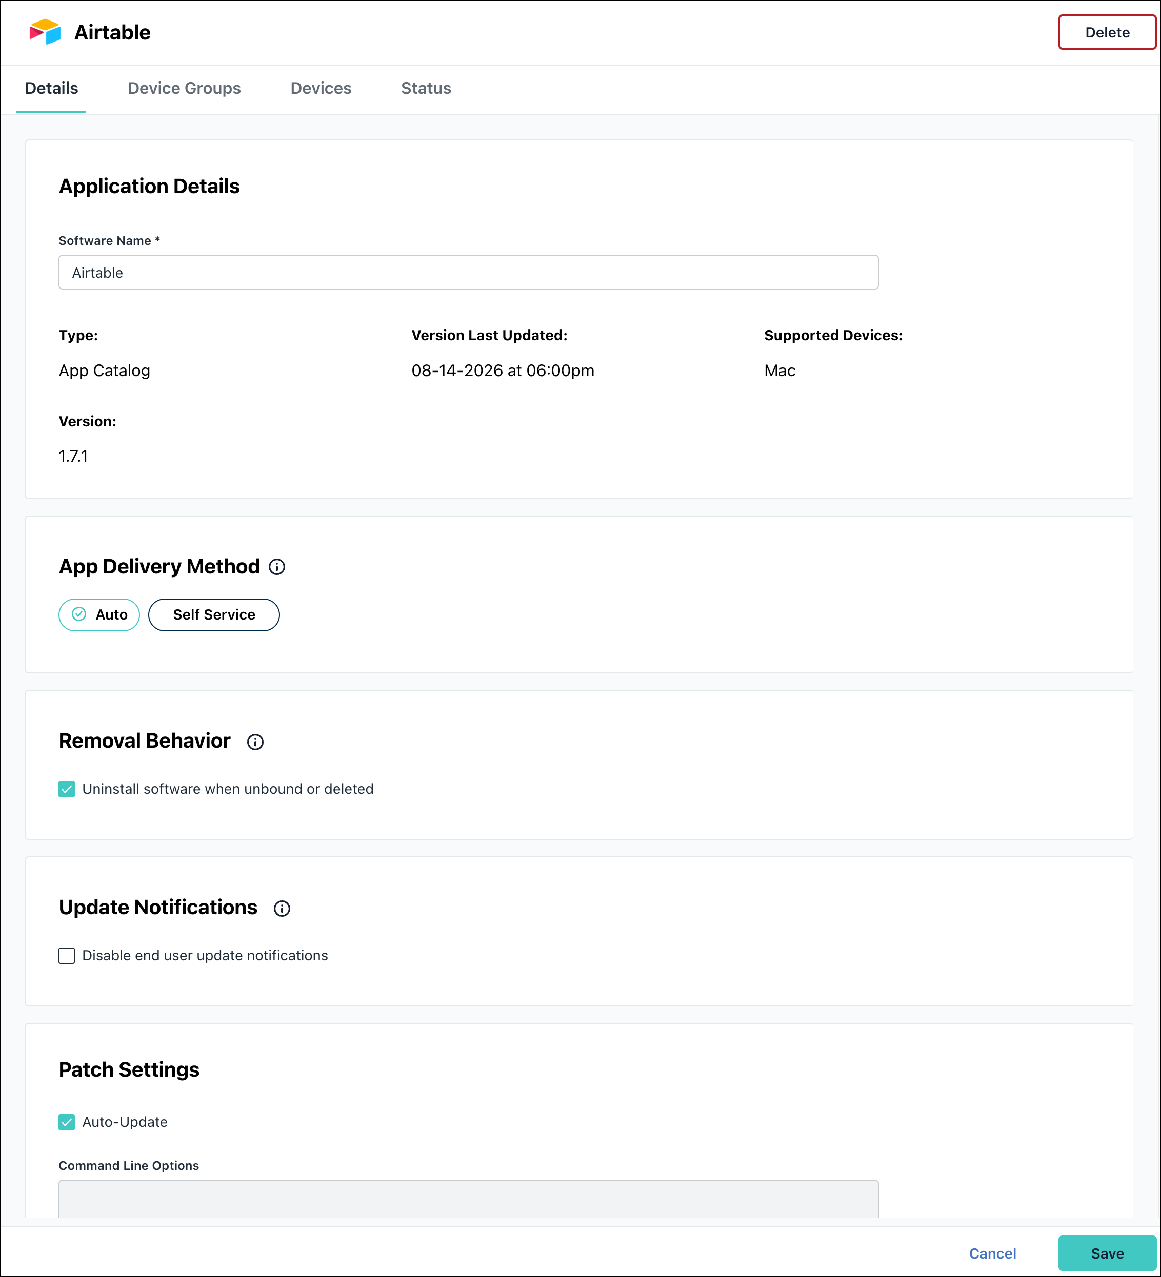The width and height of the screenshot is (1161, 1277).
Task: Select Auto delivery method
Action: point(99,614)
